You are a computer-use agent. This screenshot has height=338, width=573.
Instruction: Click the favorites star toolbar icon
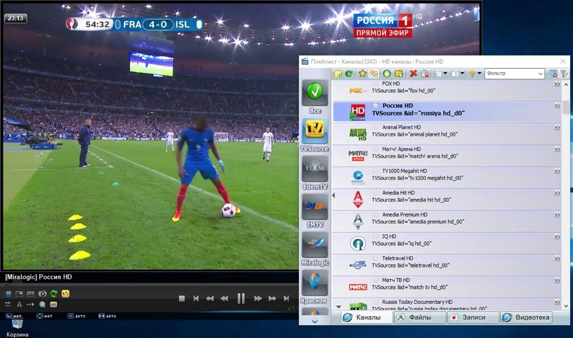point(362,73)
